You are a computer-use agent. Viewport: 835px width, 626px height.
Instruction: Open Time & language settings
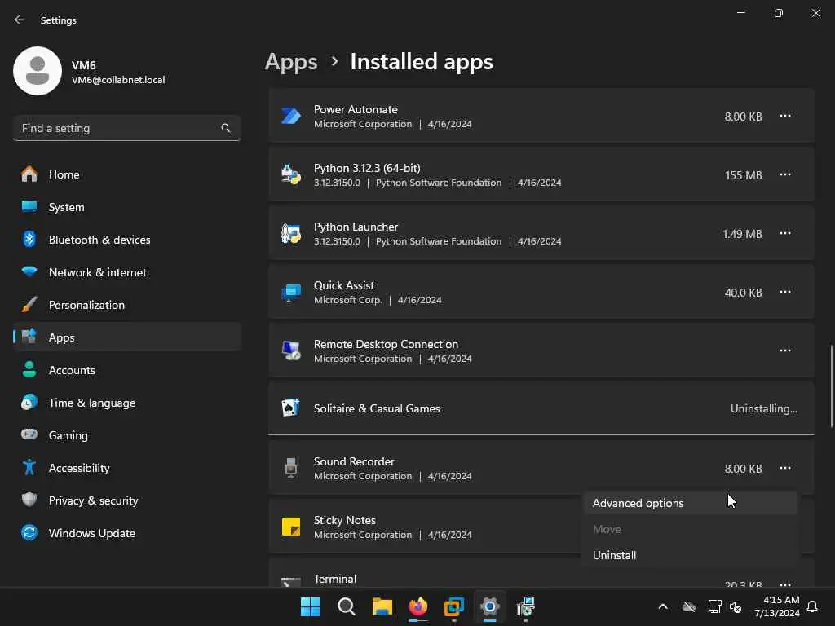coord(126,403)
